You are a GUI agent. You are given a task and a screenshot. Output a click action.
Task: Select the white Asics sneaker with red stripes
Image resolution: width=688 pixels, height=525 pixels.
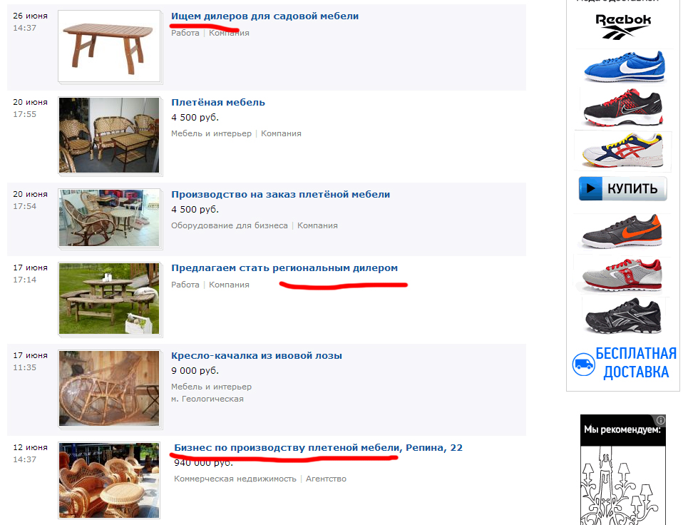(622, 151)
